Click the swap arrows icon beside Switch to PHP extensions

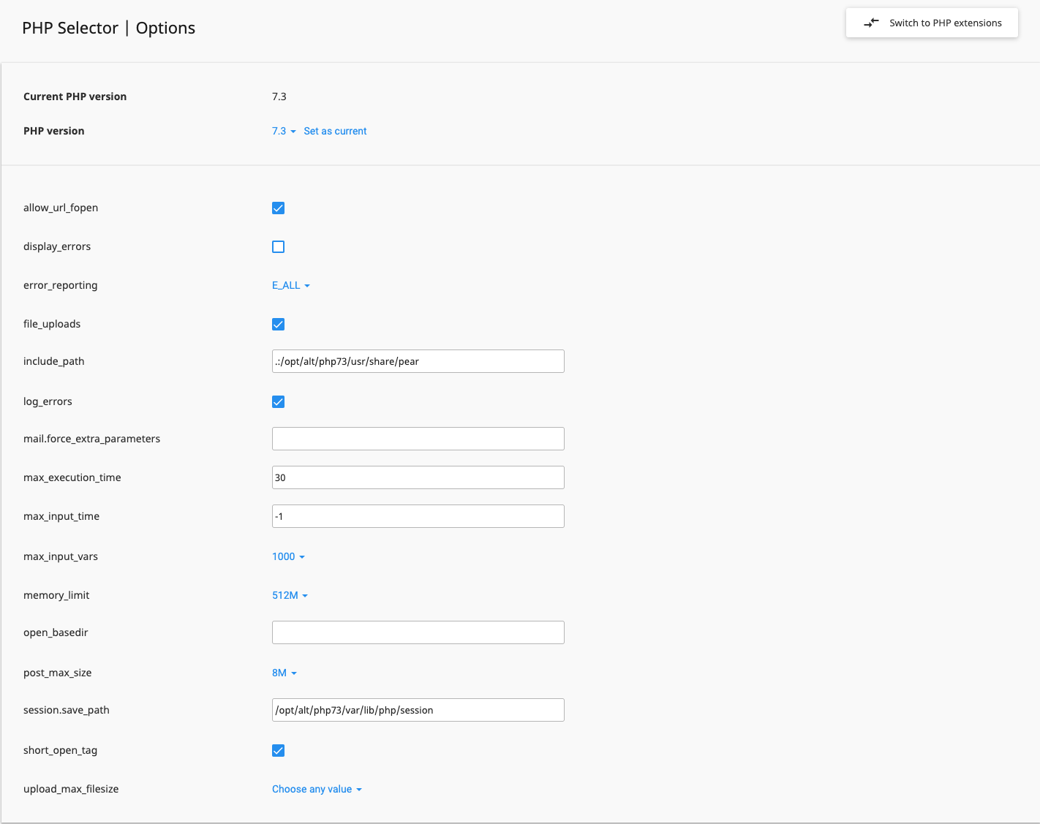[871, 23]
